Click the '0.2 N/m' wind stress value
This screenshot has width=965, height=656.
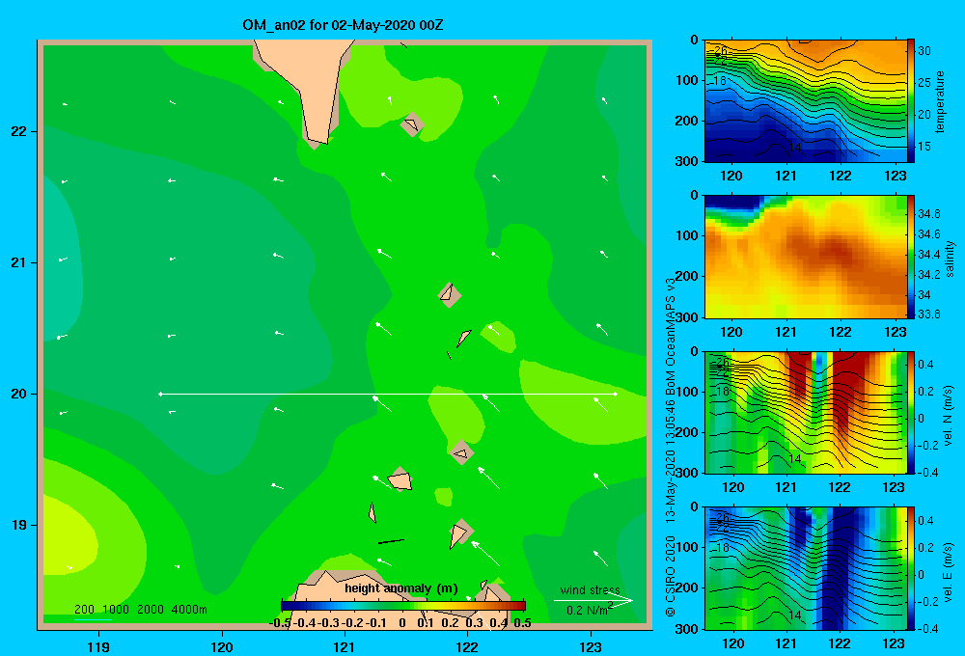(588, 611)
